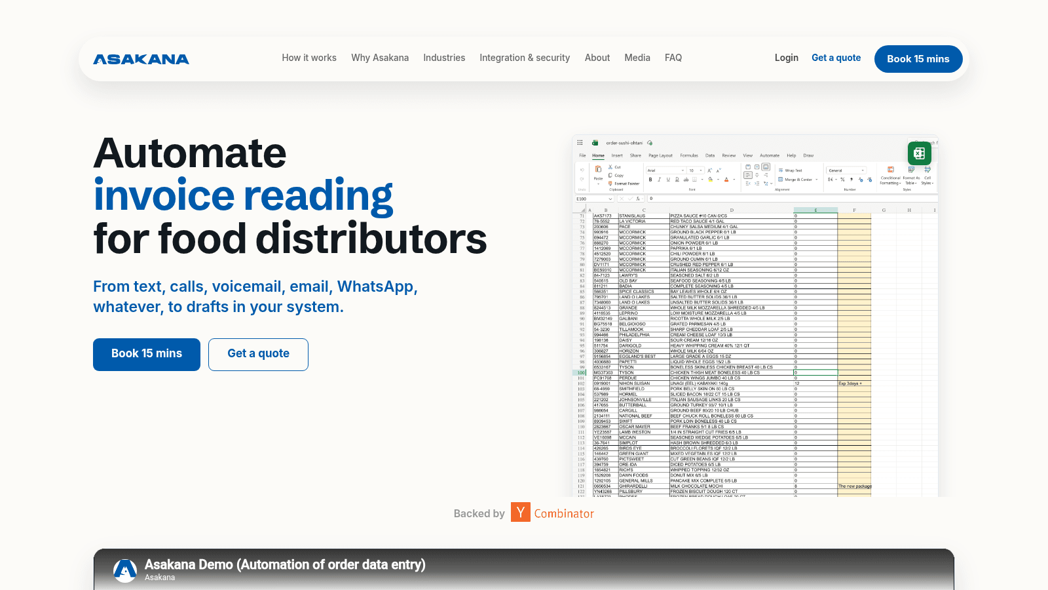Switch to the Insert tab in Excel
Viewport: 1048px width, 590px height.
click(x=617, y=155)
